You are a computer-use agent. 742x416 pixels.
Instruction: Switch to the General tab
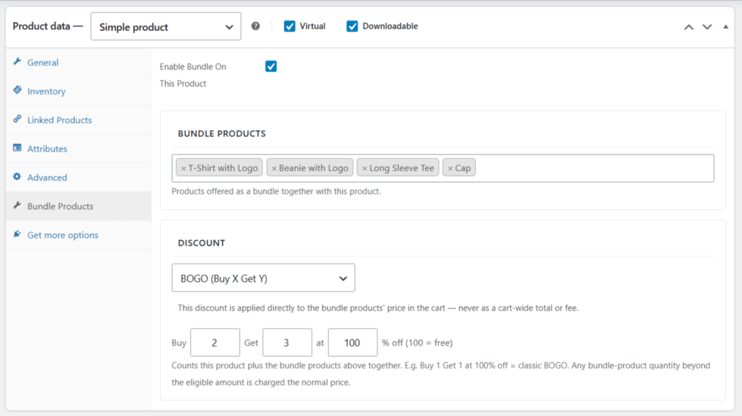pyautogui.click(x=79, y=62)
